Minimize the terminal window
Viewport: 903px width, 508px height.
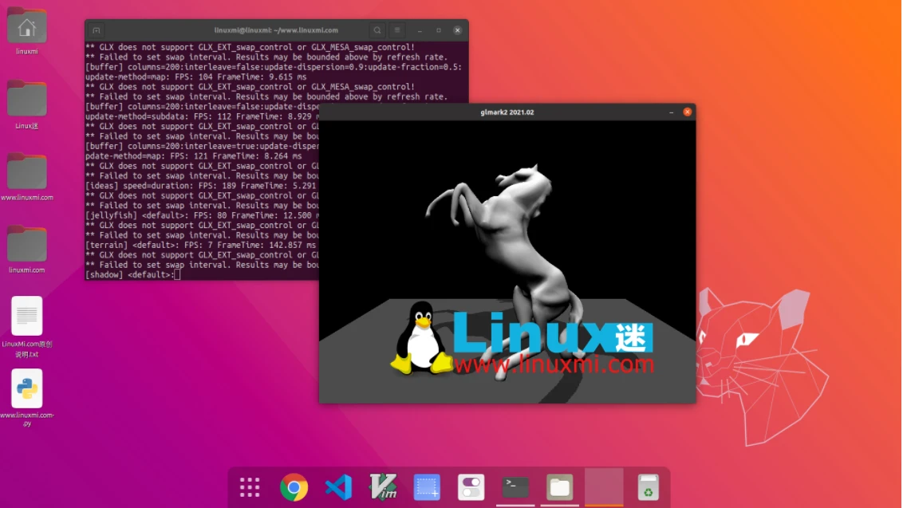tap(420, 30)
